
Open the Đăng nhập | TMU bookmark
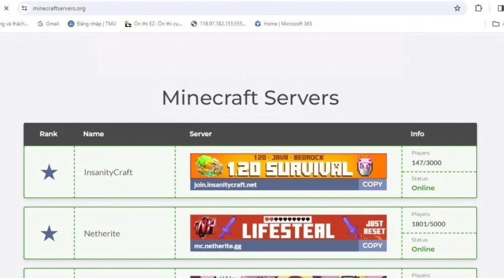tap(92, 24)
